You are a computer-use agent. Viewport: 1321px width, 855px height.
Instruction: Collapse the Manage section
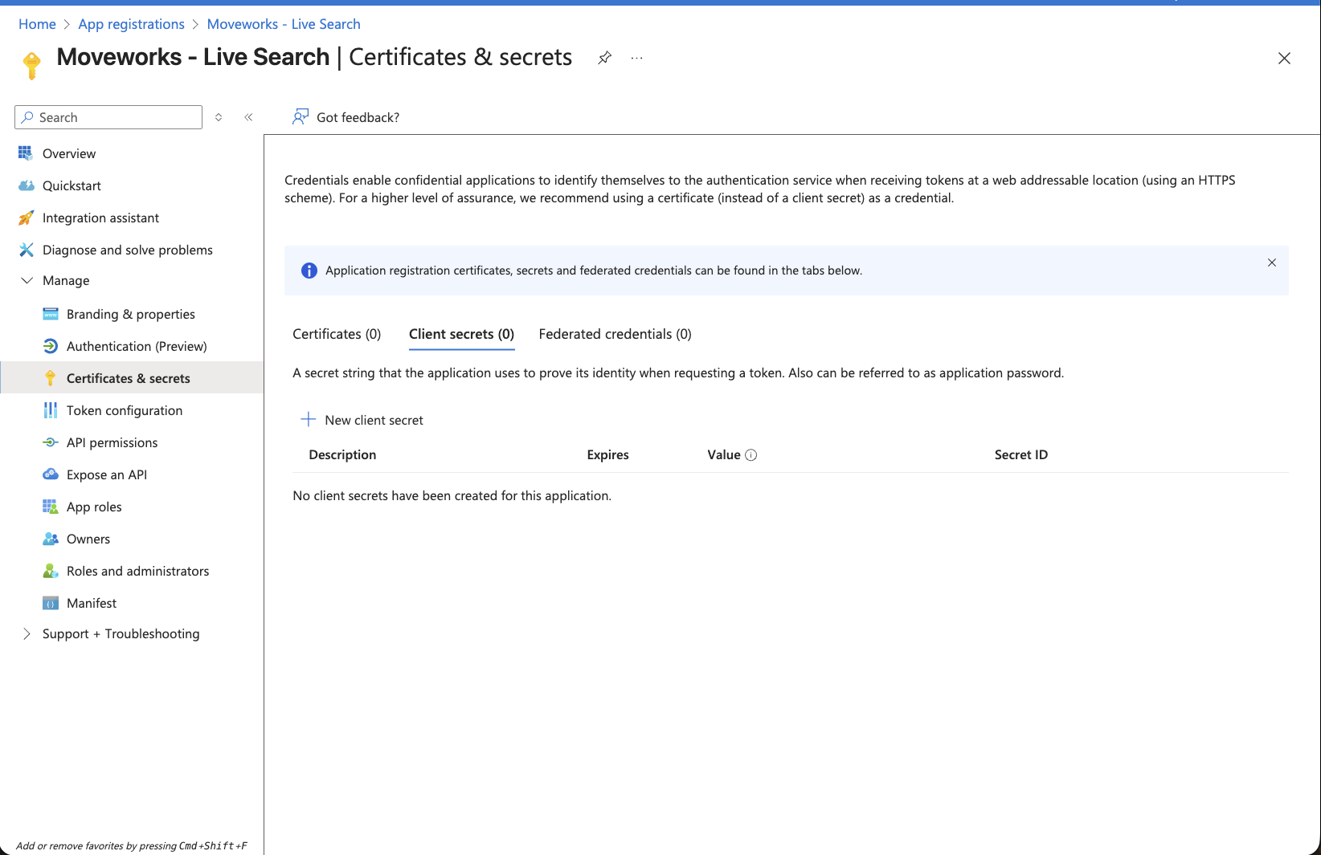tap(27, 280)
